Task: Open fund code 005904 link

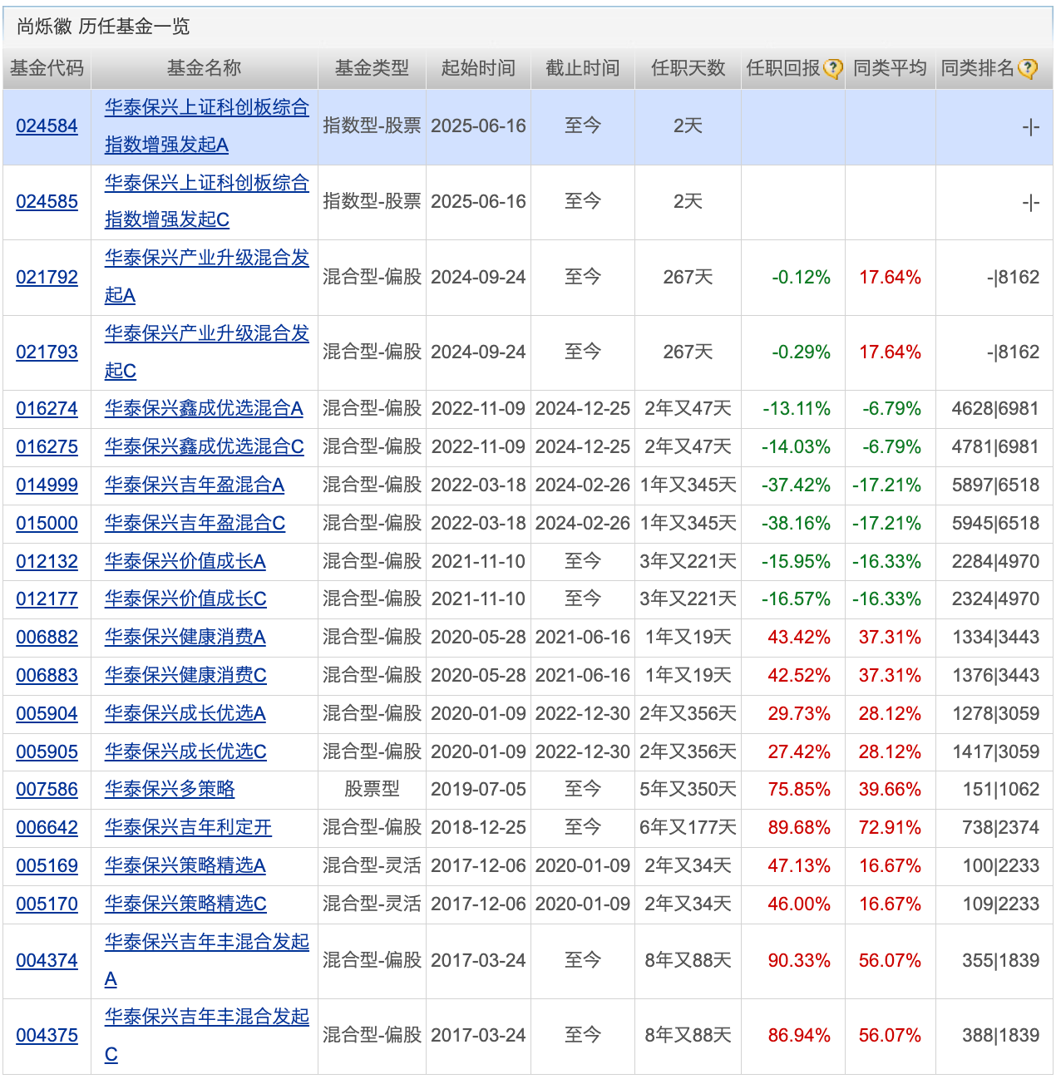Action: [x=47, y=714]
